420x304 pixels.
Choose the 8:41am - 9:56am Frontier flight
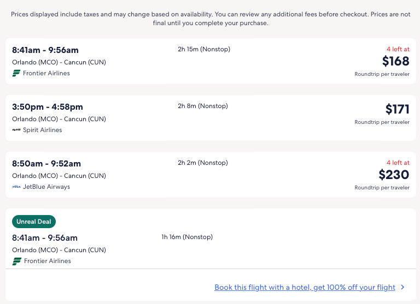(x=46, y=50)
